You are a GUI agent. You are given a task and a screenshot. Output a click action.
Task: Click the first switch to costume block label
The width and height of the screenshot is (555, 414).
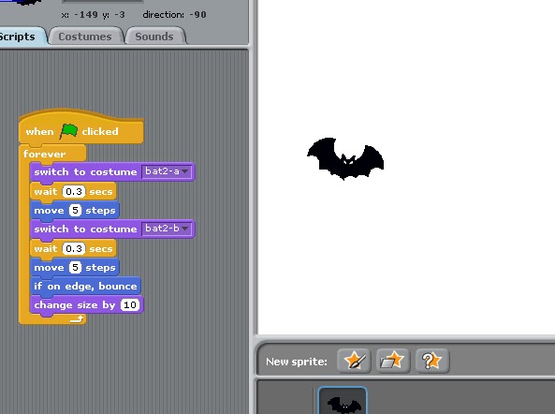pyautogui.click(x=85, y=171)
